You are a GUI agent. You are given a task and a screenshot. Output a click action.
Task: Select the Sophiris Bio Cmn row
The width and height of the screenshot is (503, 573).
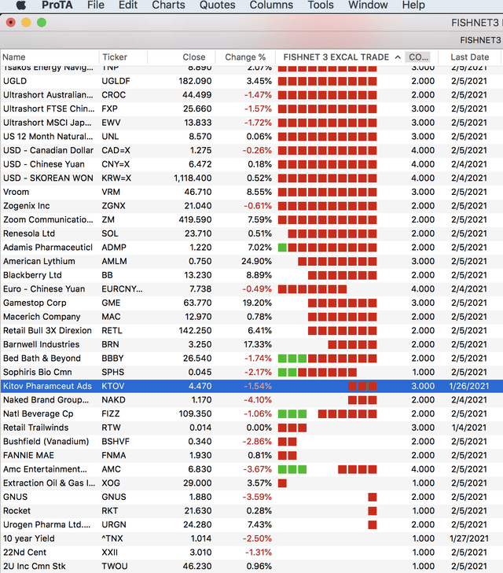(251, 373)
